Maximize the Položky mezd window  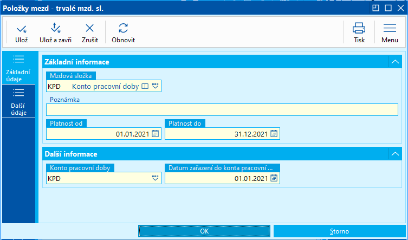[x=388, y=8]
